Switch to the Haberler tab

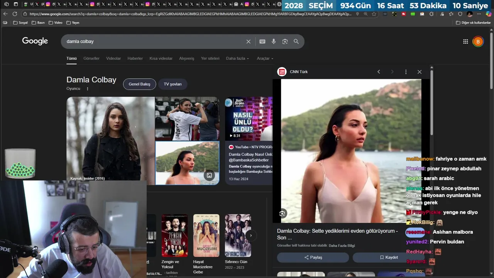coord(135,58)
